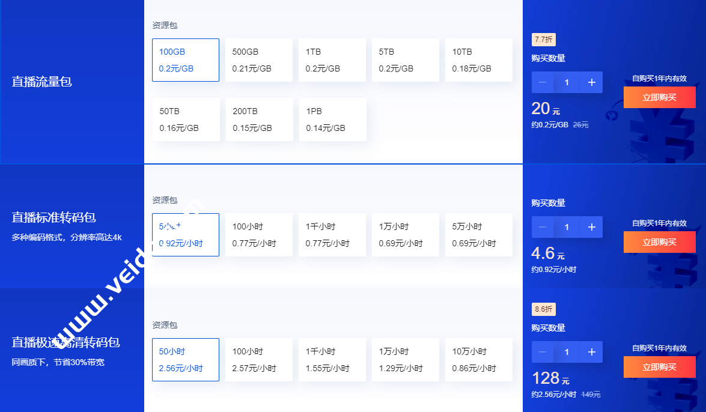Pick the 50TB traffic package

coord(186,120)
